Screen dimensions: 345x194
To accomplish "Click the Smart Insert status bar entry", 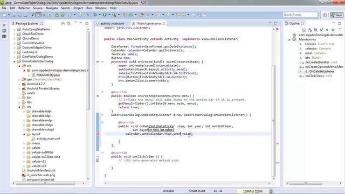I will point(197,191).
